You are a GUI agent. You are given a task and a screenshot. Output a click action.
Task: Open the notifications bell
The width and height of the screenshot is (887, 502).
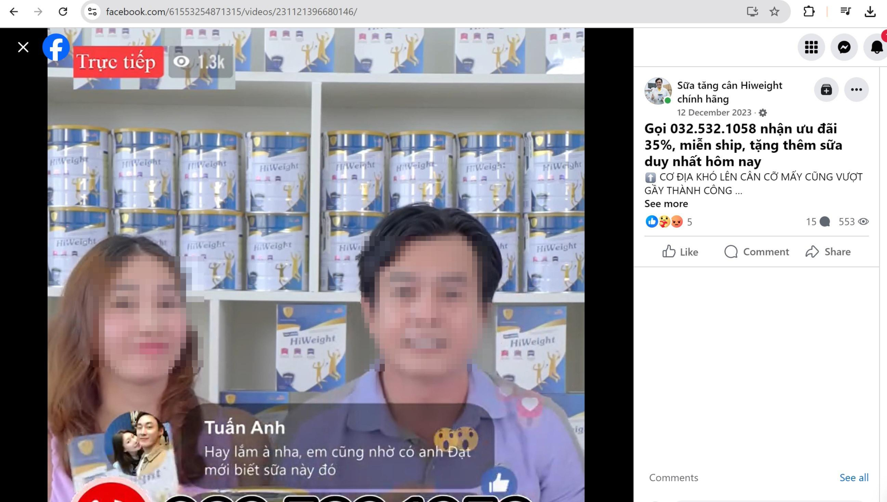pyautogui.click(x=876, y=47)
